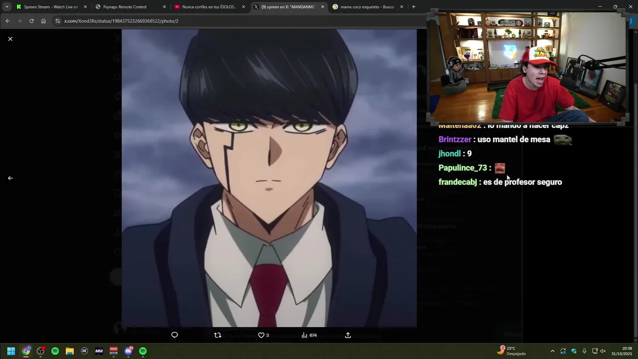Open File Explorer from the taskbar
638x359 pixels.
[x=70, y=351]
